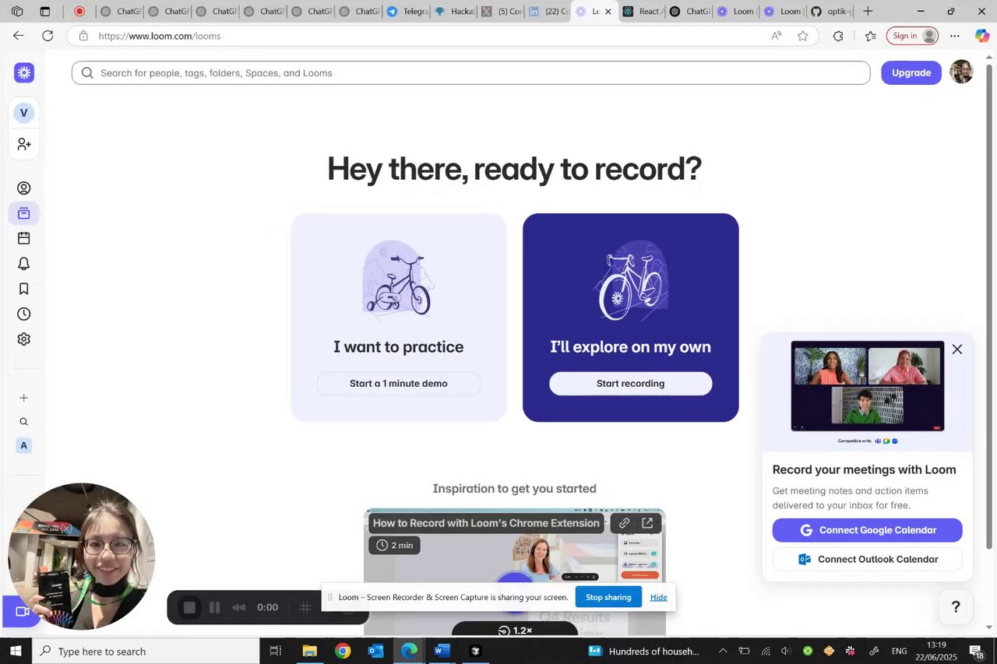997x664 pixels.
Task: Open the clock history icon
Action: (24, 314)
